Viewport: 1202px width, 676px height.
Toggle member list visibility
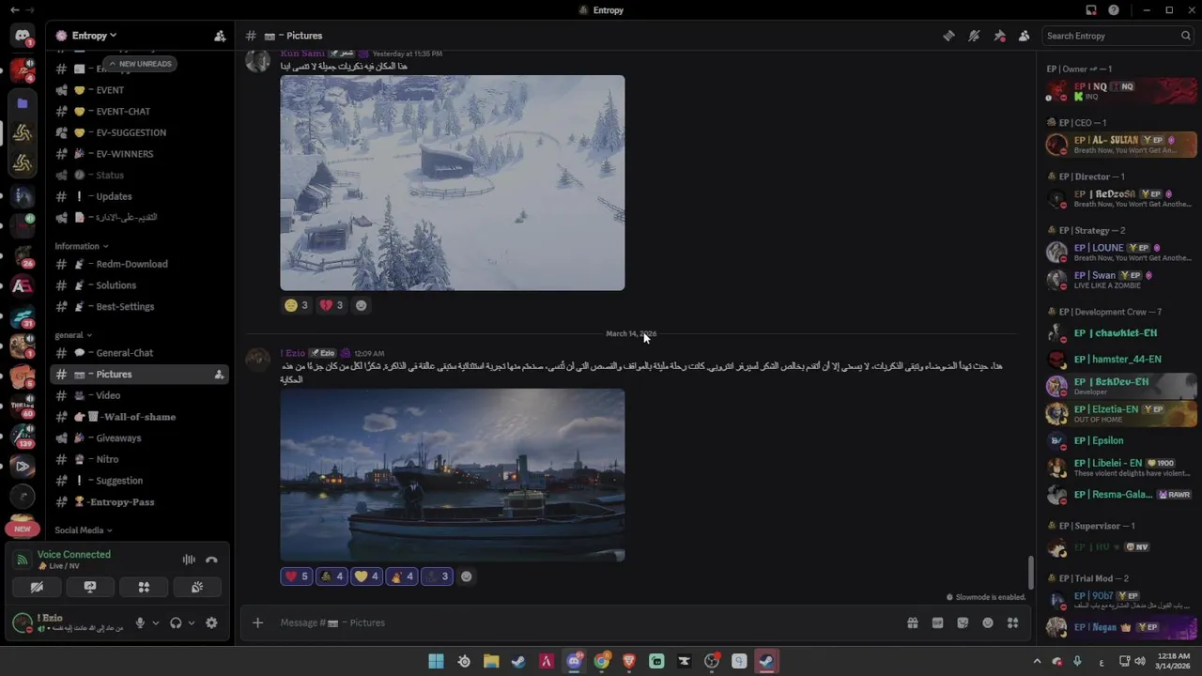click(x=1024, y=36)
